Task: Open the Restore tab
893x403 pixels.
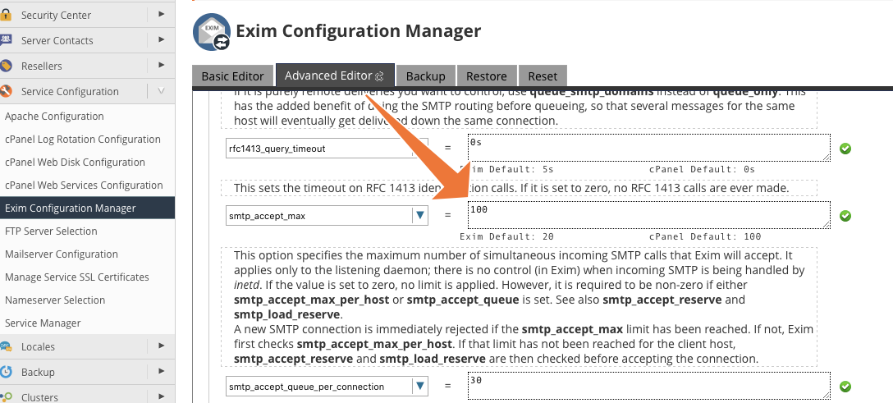Action: 487,76
